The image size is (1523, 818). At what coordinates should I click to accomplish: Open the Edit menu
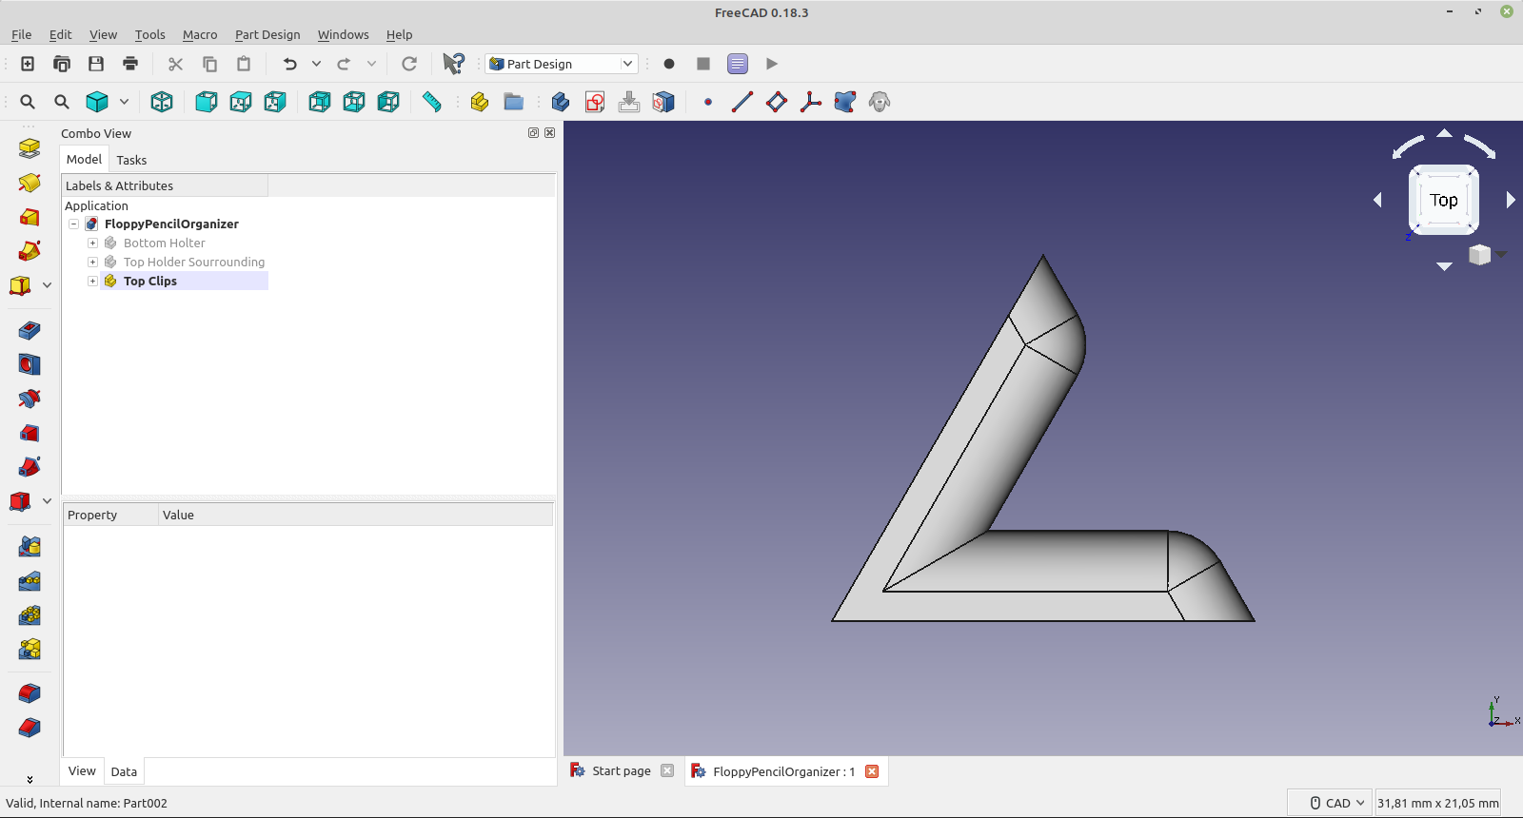[61, 34]
